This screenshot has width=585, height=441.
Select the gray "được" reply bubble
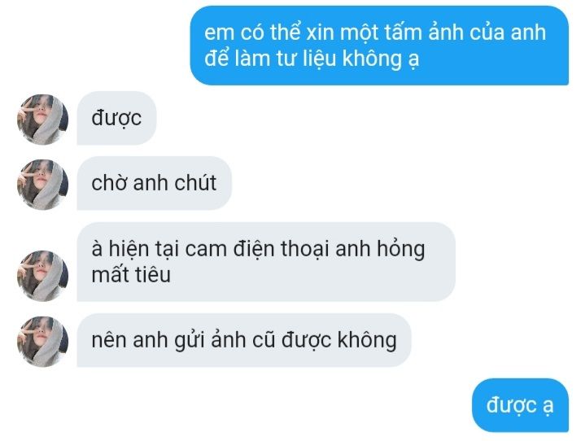click(116, 118)
